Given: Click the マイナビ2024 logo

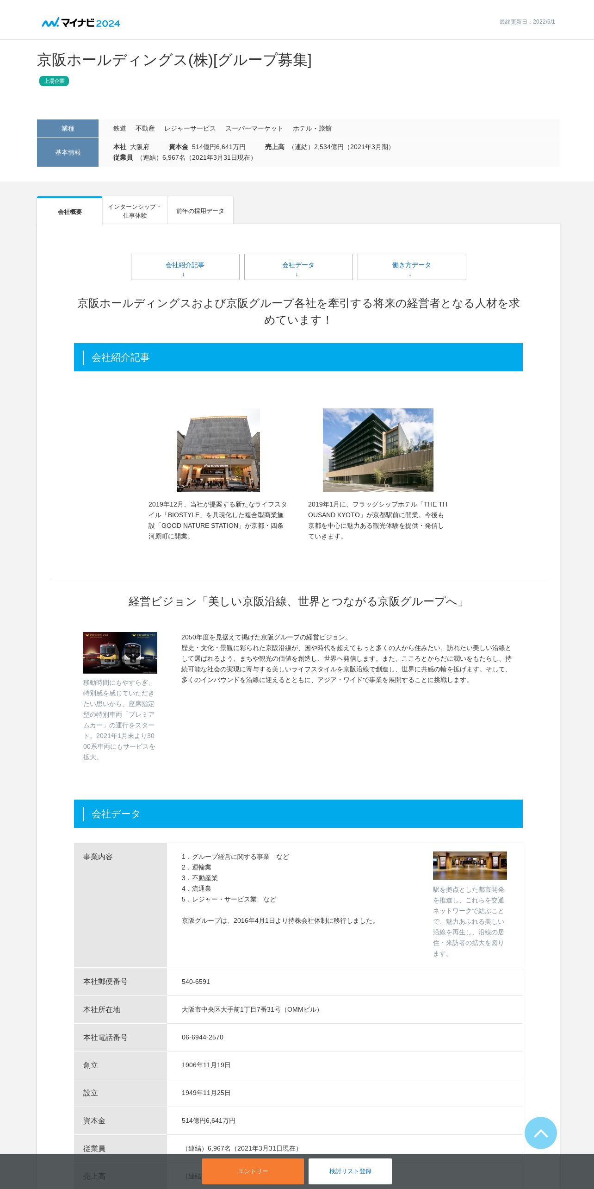Looking at the screenshot, I should coord(80,22).
